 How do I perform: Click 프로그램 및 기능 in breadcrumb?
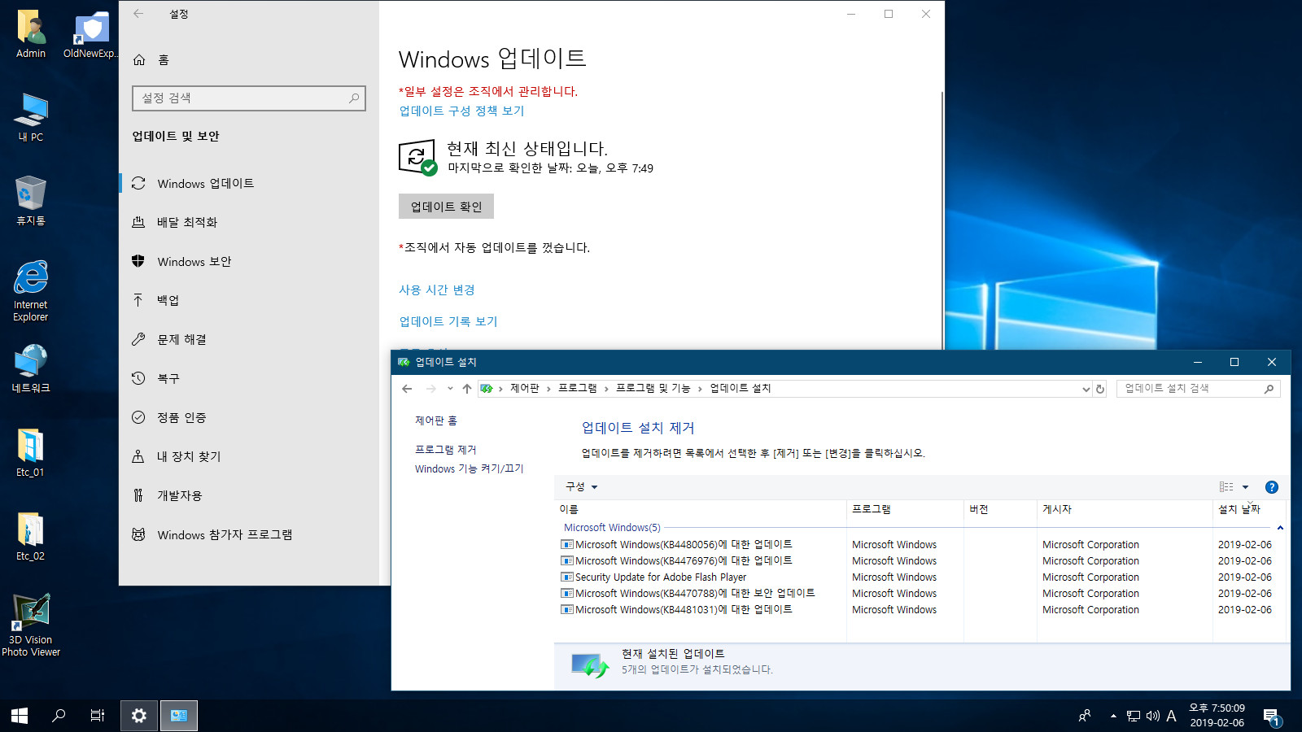[x=653, y=388]
